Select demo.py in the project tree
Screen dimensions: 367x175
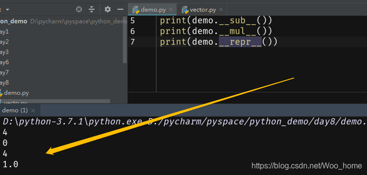tap(16, 93)
